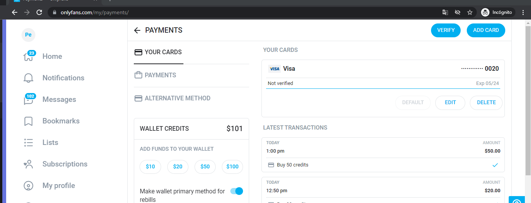Add $50 funds to wallet
Screen dimensions: 531x203
[x=205, y=167]
